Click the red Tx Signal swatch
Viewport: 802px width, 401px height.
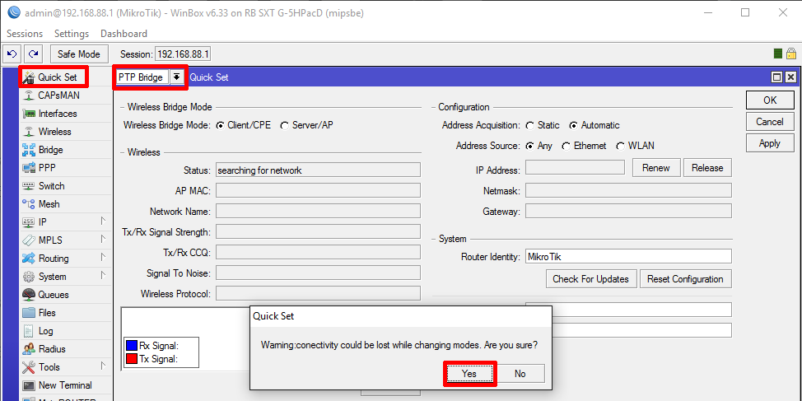[131, 359]
